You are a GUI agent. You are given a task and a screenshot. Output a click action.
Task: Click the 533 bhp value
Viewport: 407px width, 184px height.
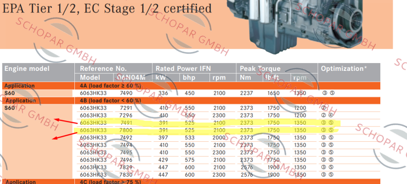click(189, 138)
